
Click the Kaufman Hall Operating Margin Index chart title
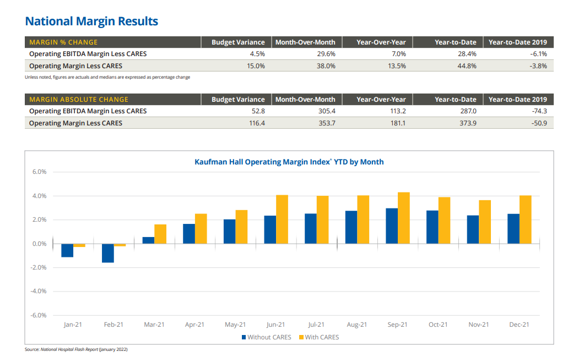pyautogui.click(x=289, y=162)
